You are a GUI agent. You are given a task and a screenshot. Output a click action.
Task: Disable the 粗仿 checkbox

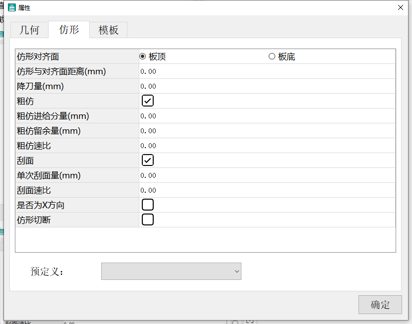point(147,101)
